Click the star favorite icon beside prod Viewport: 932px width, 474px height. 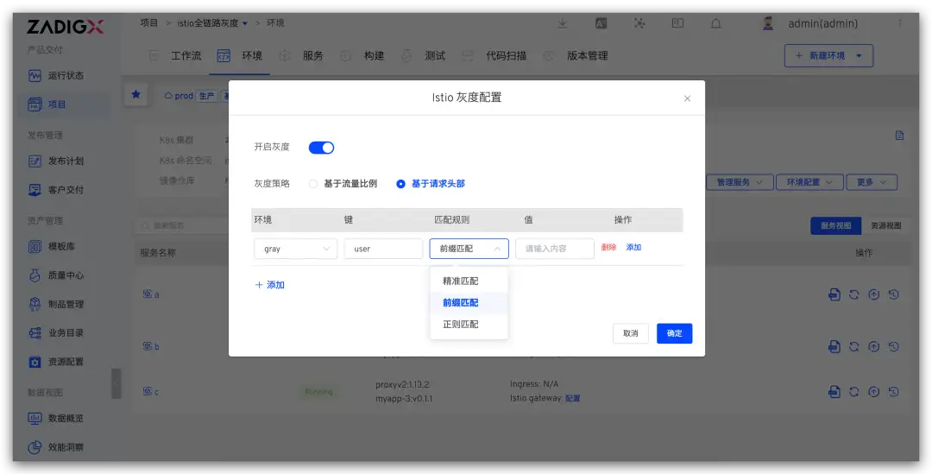pyautogui.click(x=136, y=94)
